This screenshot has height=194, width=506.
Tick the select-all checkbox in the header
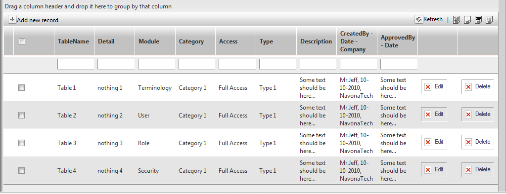coord(22,41)
